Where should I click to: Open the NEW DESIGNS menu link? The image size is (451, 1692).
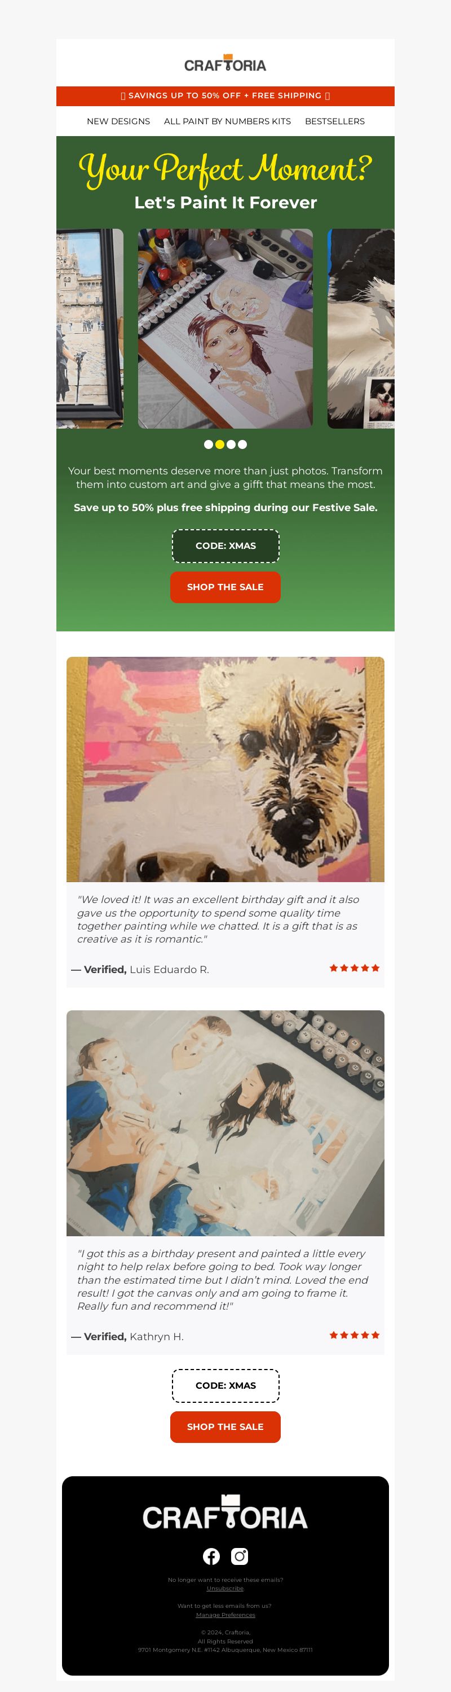pos(118,121)
